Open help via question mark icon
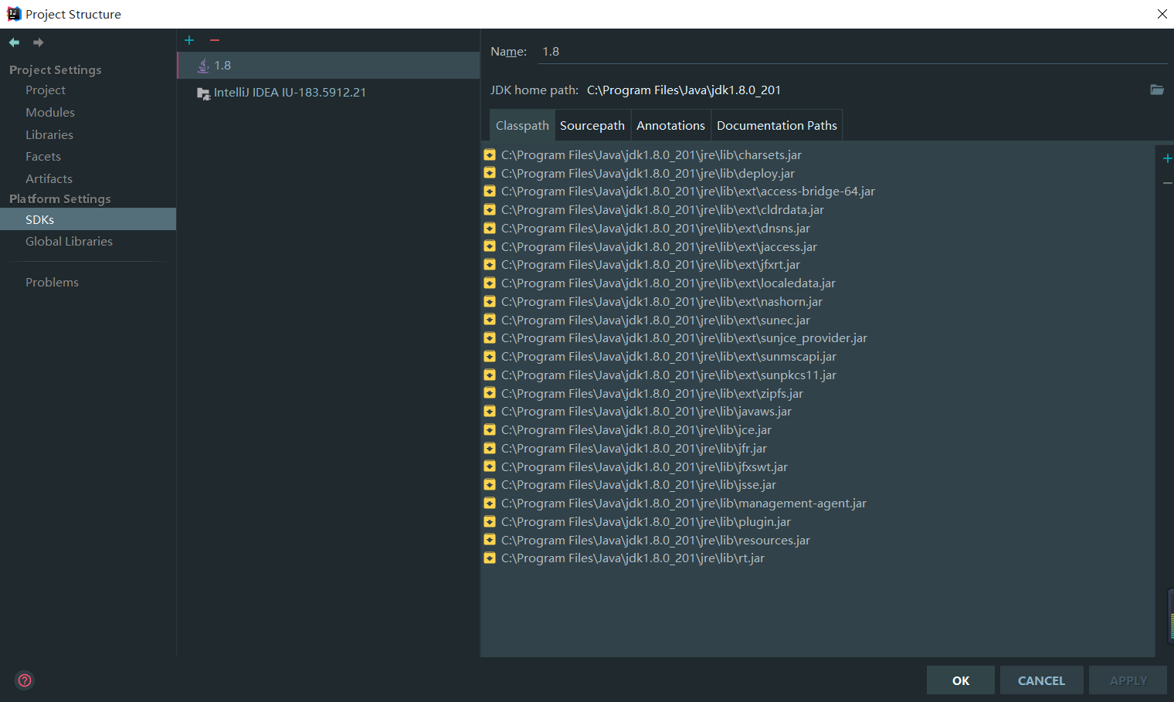 tap(25, 680)
